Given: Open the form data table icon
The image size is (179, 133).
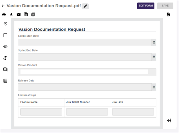Looking at the screenshot, I should click(x=26, y=14).
